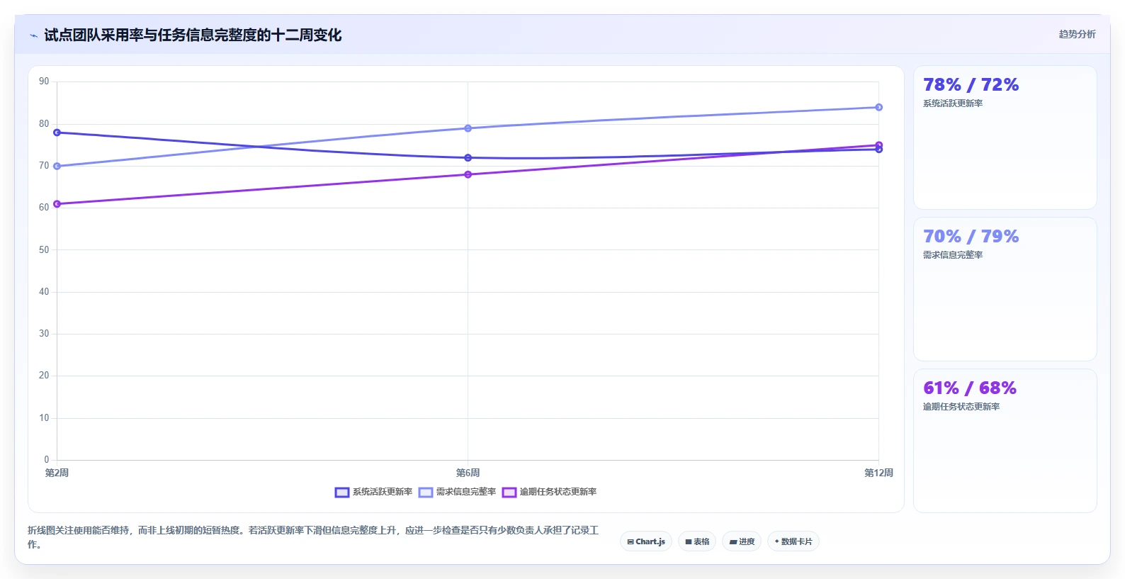Click the 系统活跃更新率 label in the stat card
The width and height of the screenshot is (1125, 579).
click(953, 103)
